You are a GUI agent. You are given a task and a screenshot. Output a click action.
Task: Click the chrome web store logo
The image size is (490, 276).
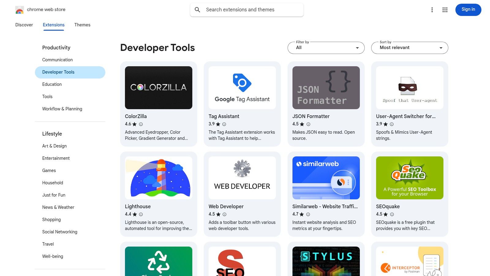(19, 10)
